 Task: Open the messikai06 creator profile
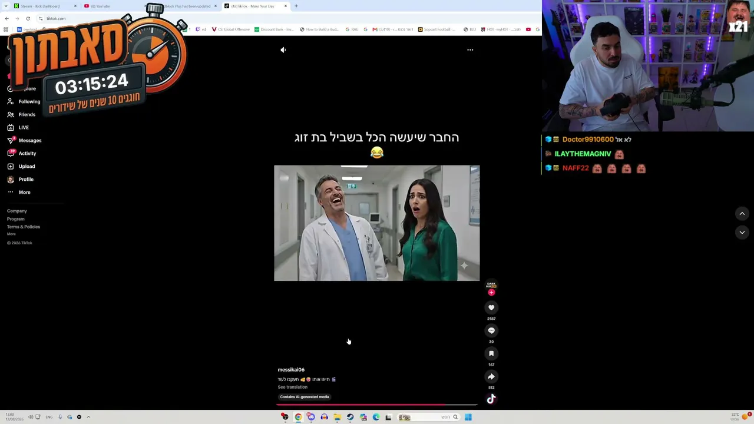click(x=291, y=370)
